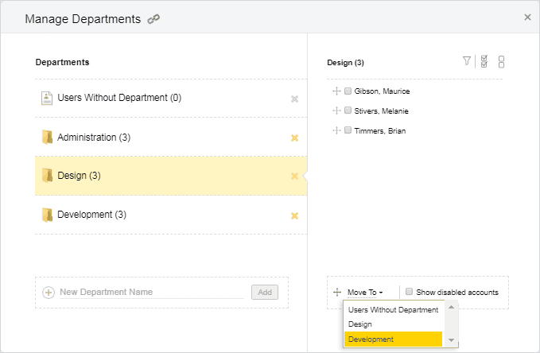Open the filter funnel icon

[467, 61]
